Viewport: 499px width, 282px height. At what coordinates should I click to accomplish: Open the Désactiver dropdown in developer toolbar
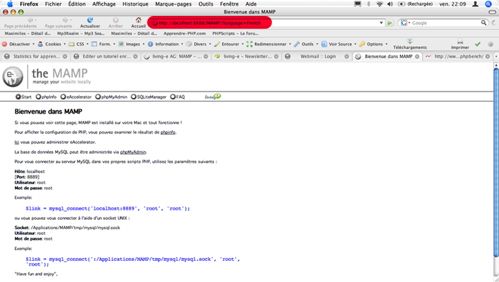point(18,44)
